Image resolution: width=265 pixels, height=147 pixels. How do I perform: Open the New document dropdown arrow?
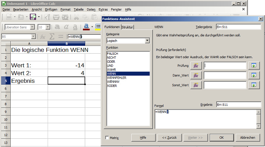15,17
